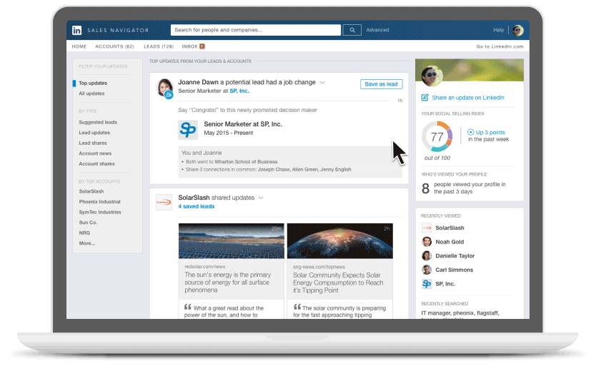Screen dimensions: 596x366
Task: Filter by Suggested leads
Action: tap(98, 122)
